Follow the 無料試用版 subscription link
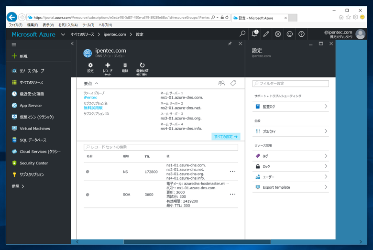 tap(93, 108)
